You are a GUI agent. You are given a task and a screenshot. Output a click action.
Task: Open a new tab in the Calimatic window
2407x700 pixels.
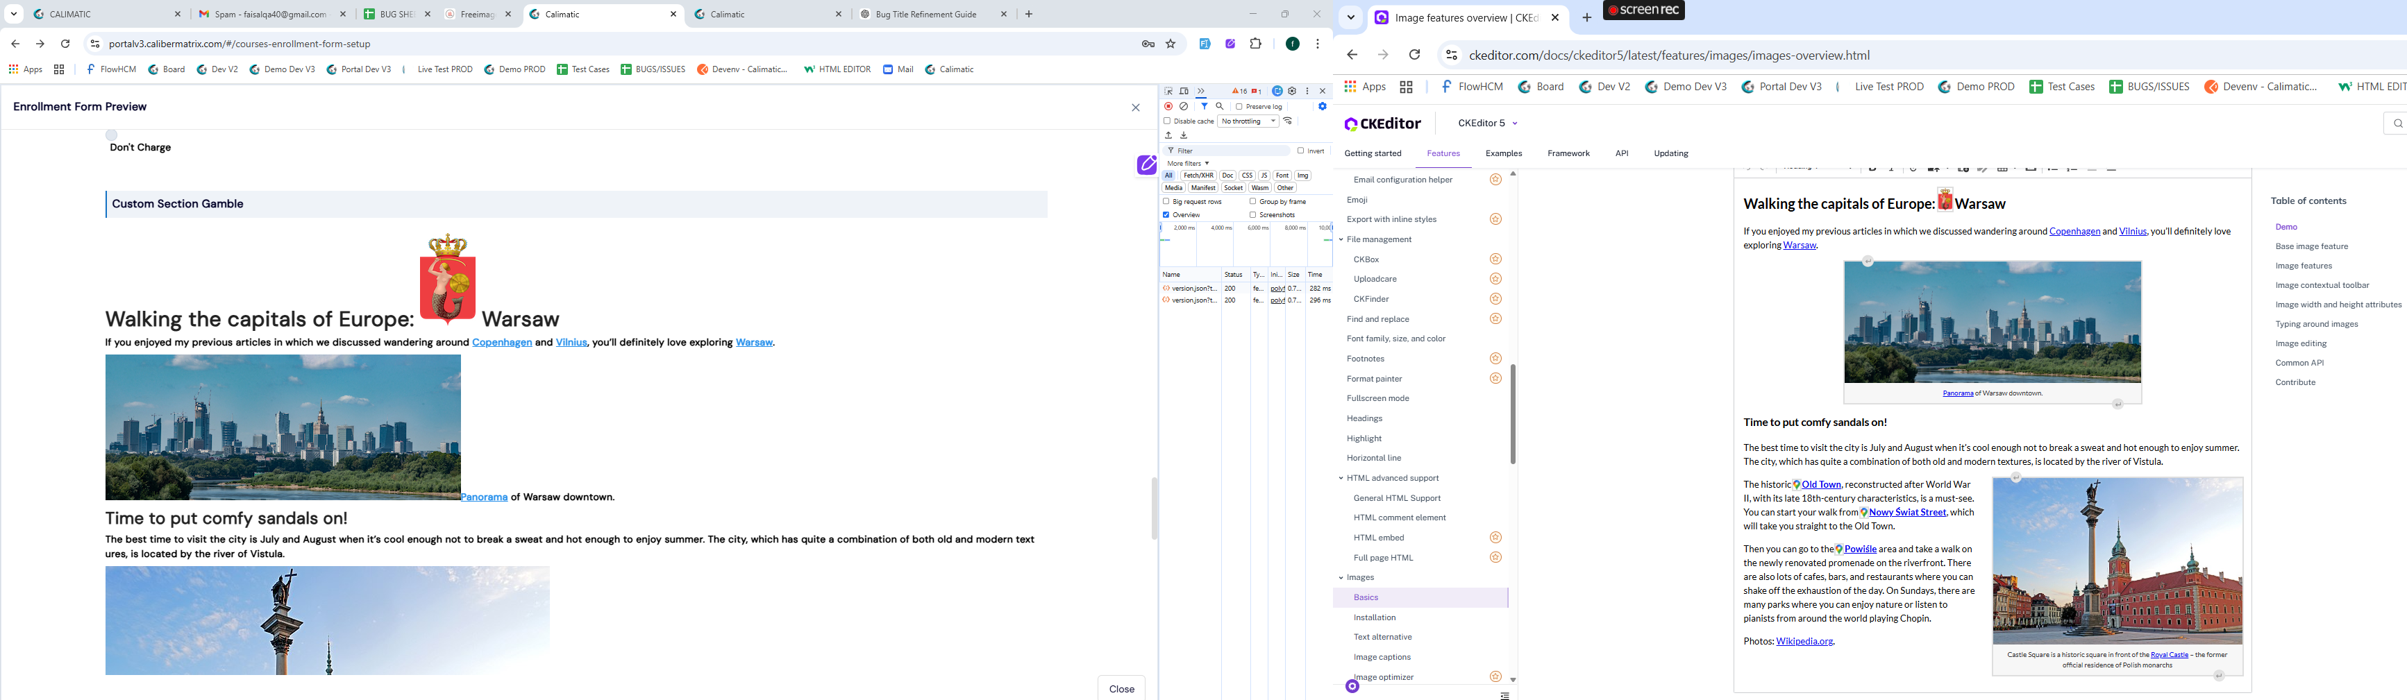(1029, 14)
